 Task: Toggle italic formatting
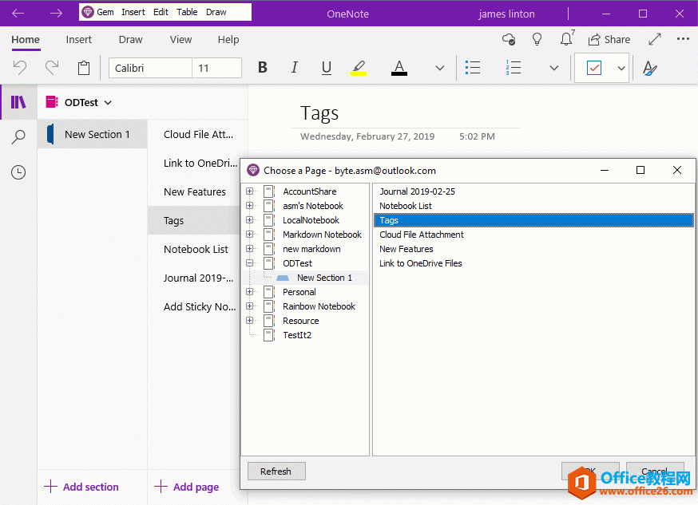[294, 68]
